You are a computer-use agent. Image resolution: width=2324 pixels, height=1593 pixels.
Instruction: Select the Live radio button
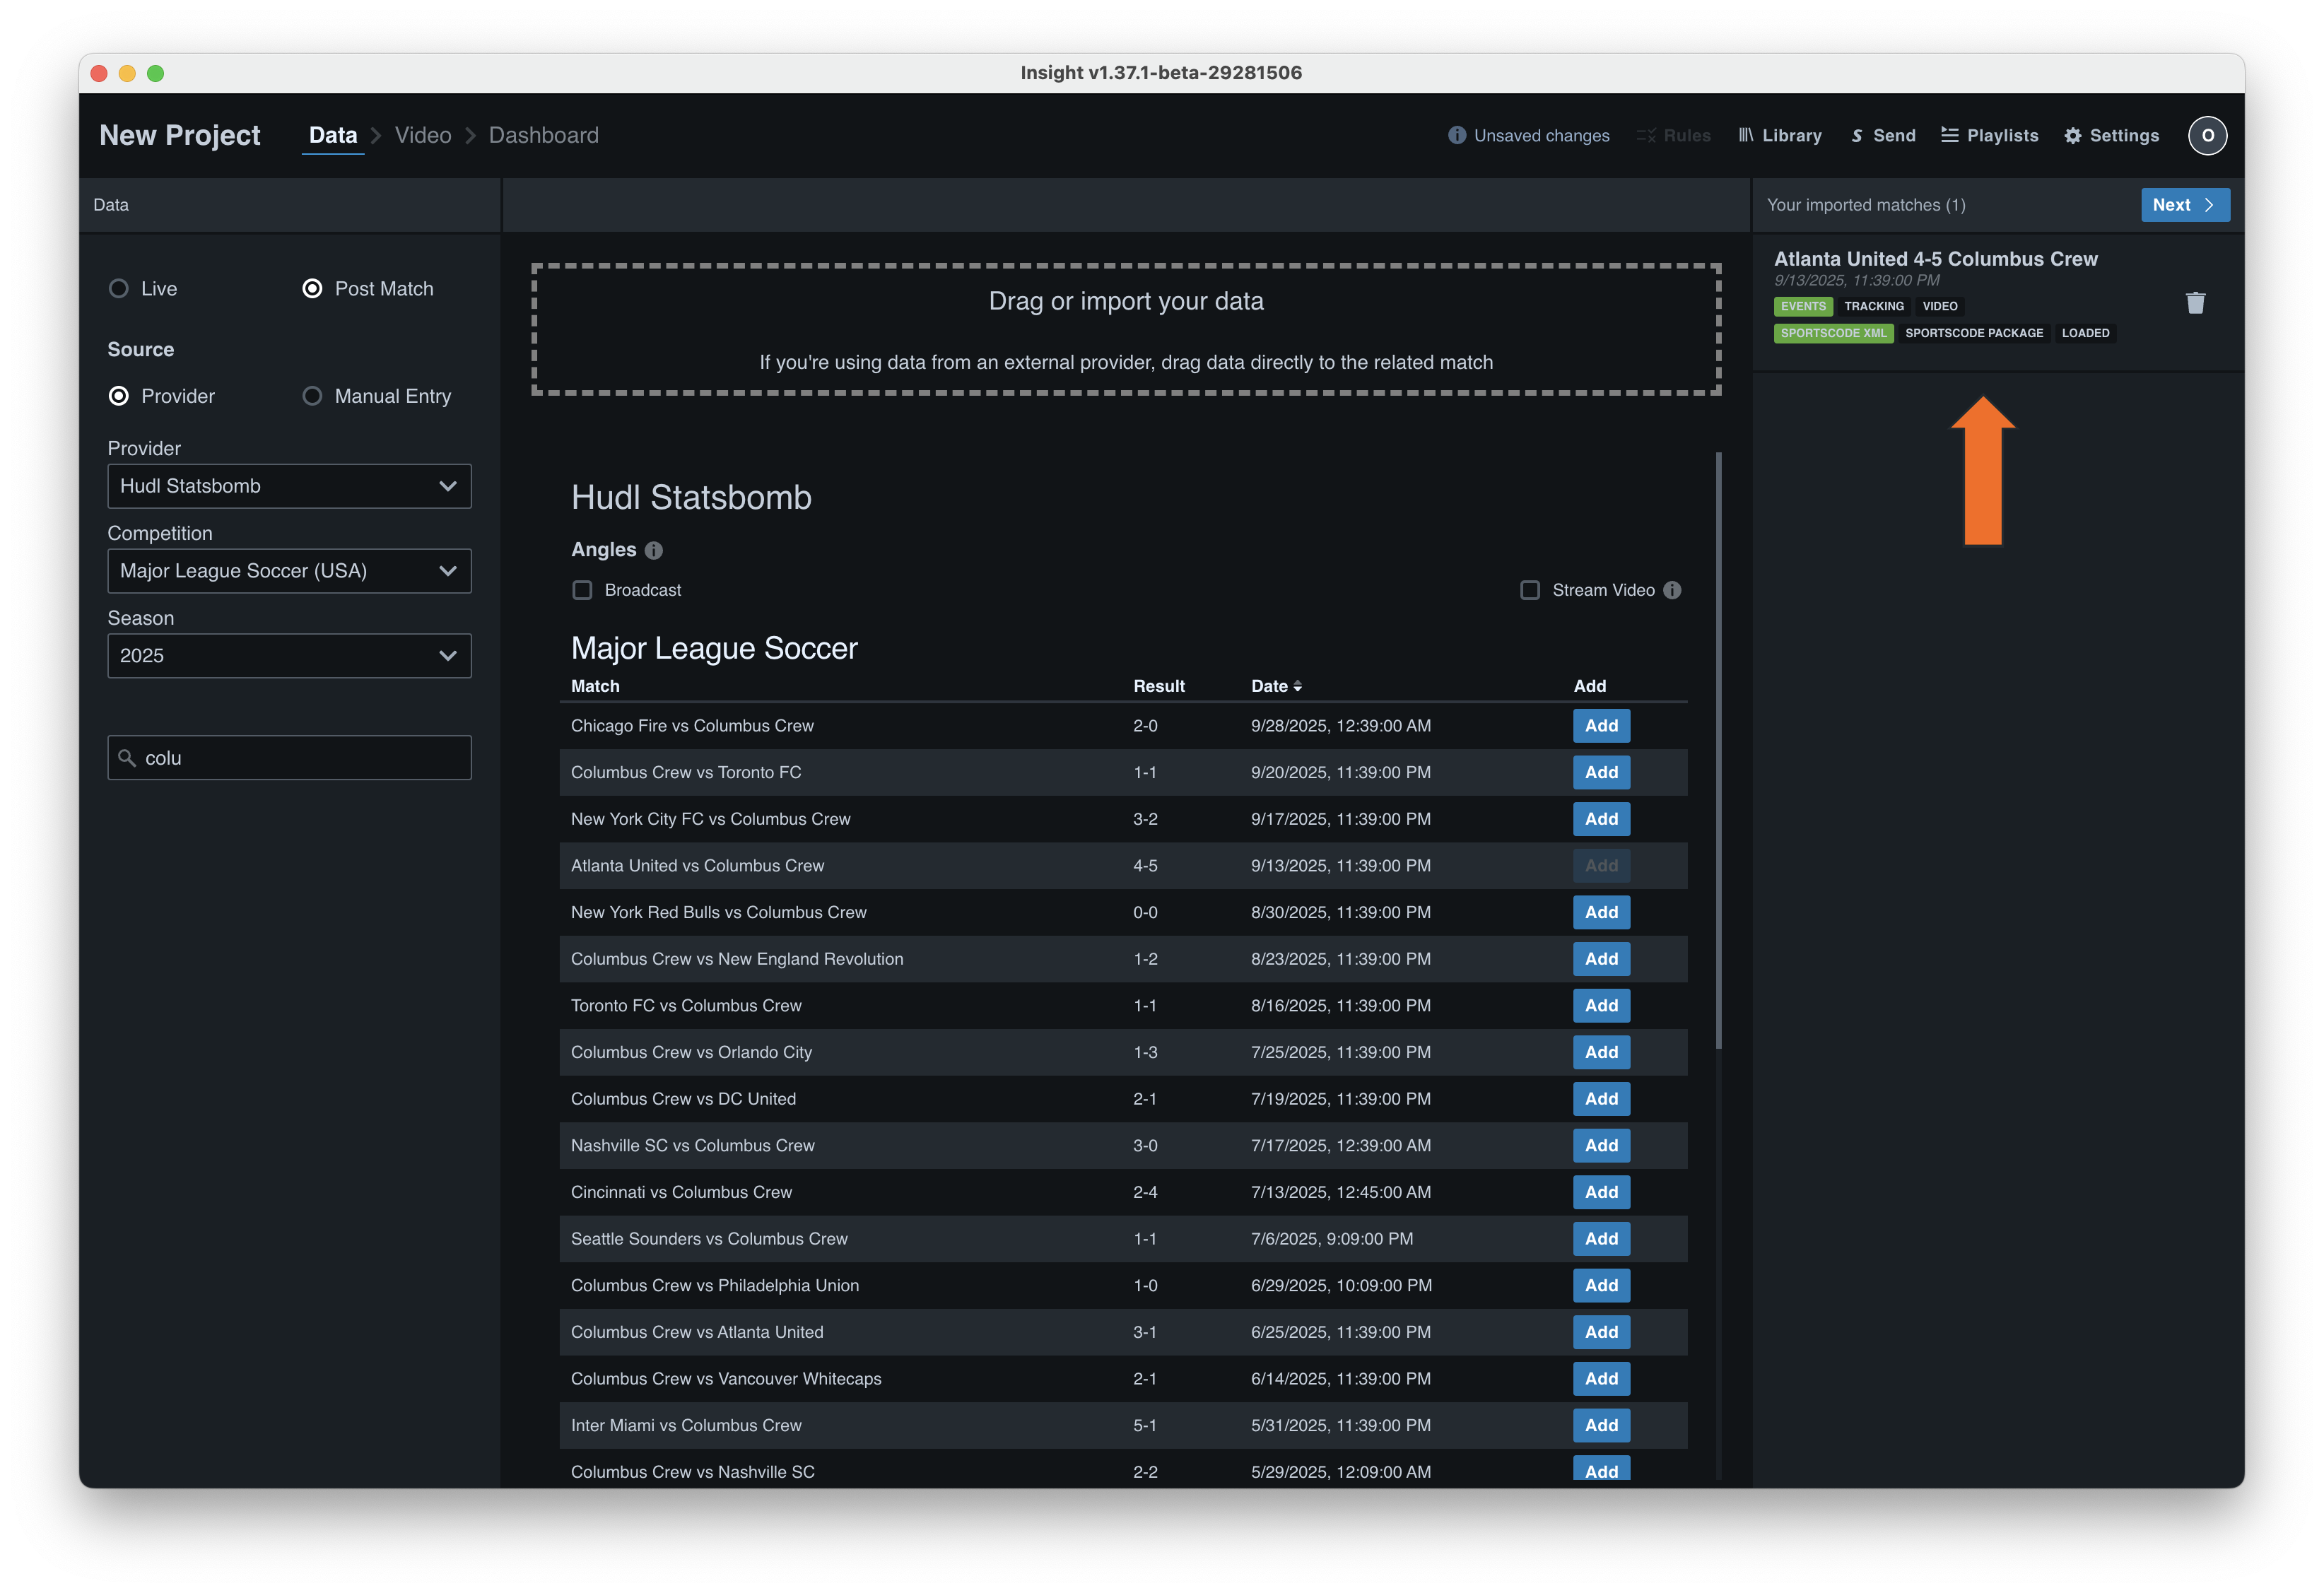click(x=119, y=288)
